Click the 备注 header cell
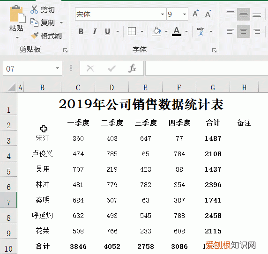268x254 pixels. tap(244, 123)
